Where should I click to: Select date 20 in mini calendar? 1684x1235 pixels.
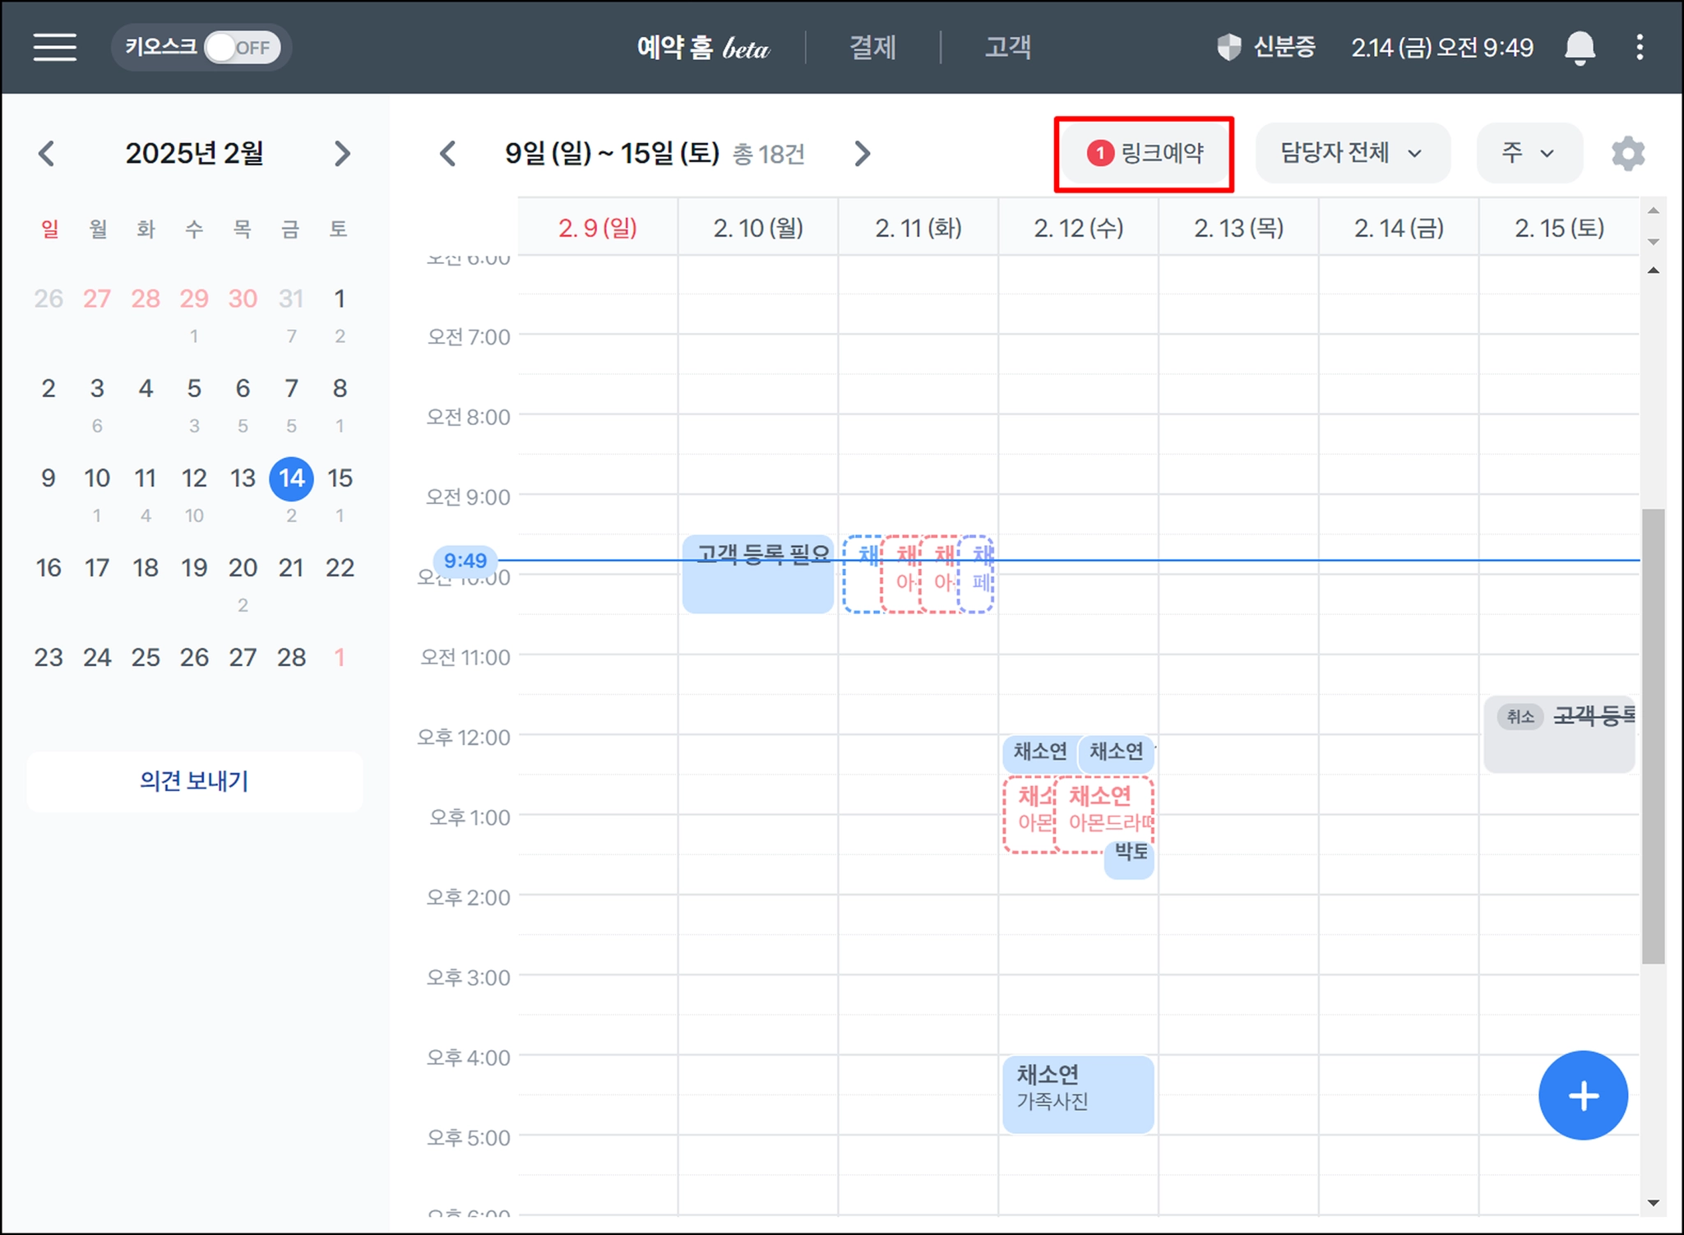point(243,567)
